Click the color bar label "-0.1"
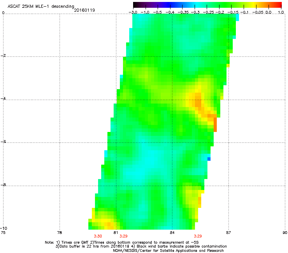 [244, 12]
